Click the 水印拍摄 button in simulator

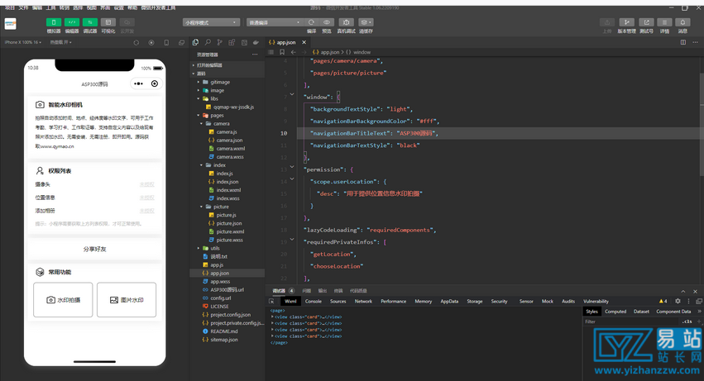pos(63,300)
